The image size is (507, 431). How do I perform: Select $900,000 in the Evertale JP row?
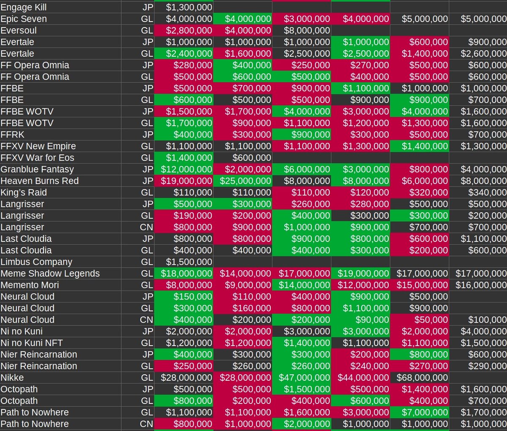tap(478, 42)
